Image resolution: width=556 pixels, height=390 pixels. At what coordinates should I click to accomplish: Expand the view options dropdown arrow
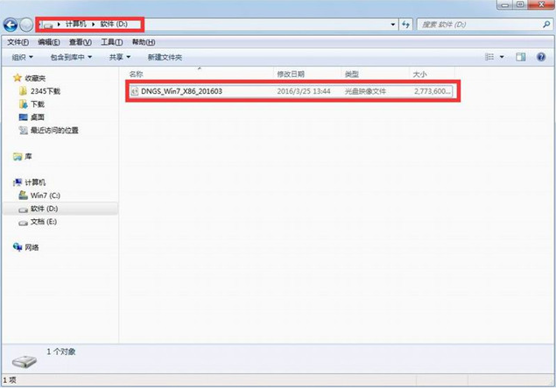[x=502, y=57]
